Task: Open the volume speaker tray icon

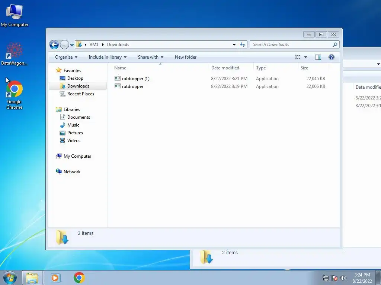Action: [x=343, y=278]
